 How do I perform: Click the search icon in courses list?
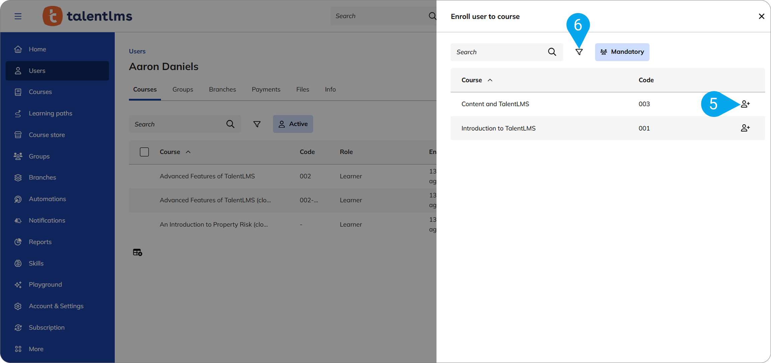230,124
